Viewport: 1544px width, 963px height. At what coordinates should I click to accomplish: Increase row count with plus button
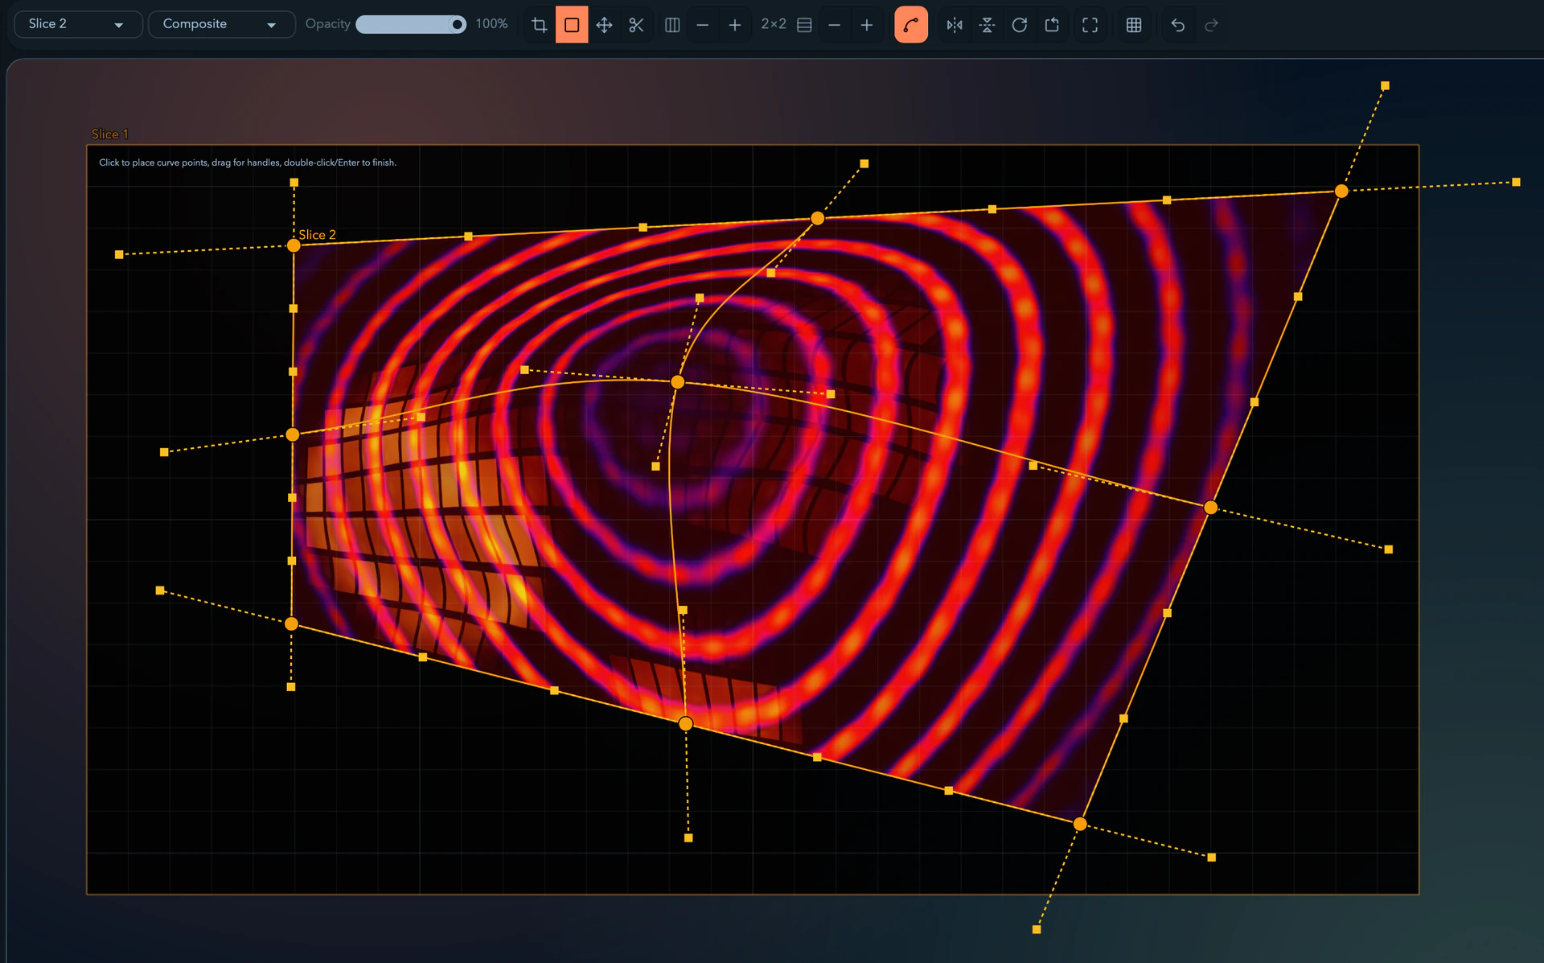coord(866,25)
